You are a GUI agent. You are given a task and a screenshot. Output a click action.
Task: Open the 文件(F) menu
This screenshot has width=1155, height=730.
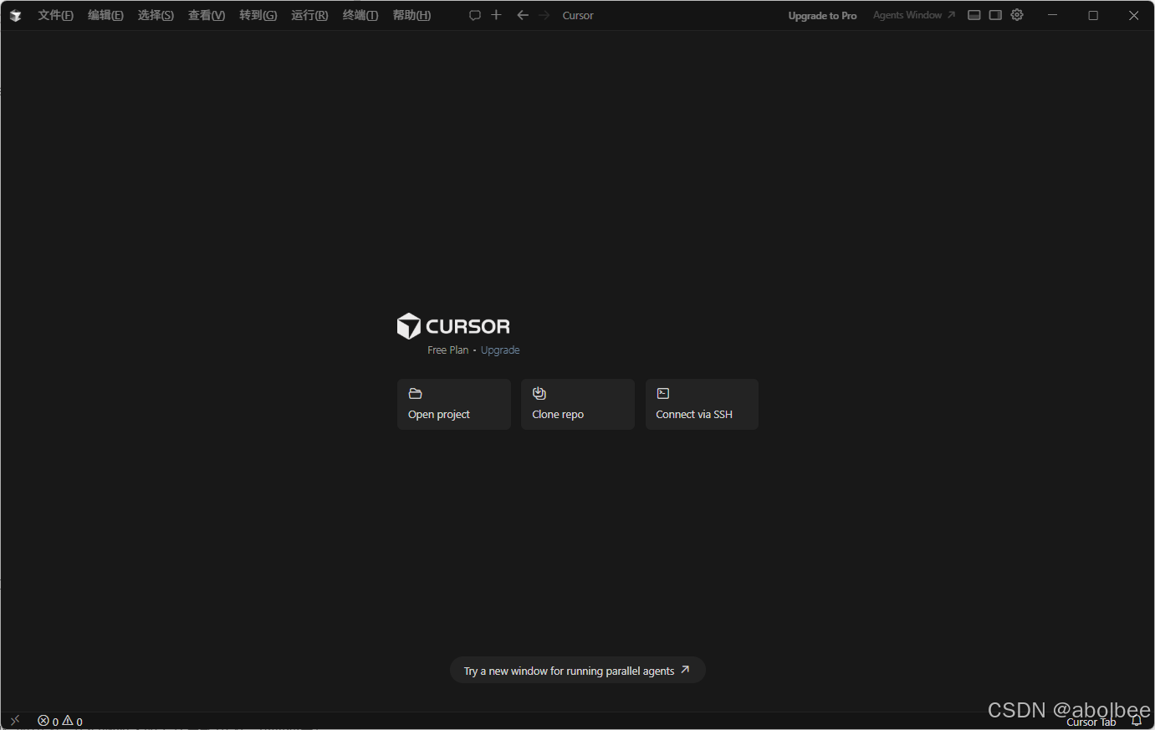(55, 15)
